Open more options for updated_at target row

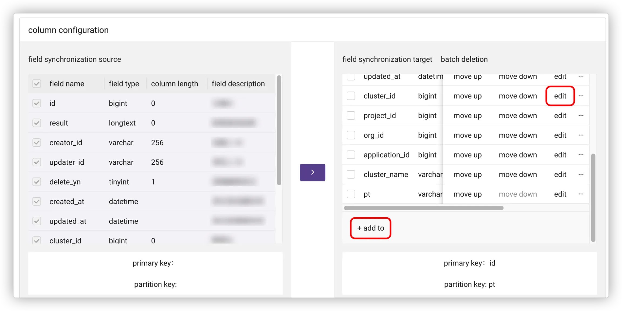[x=581, y=76]
